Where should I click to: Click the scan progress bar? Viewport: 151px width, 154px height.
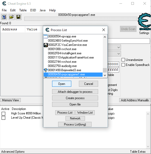tap(81, 19)
